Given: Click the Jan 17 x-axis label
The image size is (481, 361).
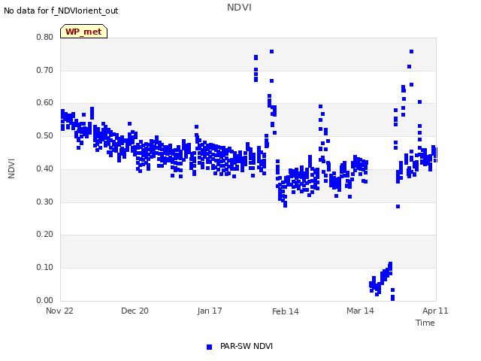Looking at the screenshot, I should pyautogui.click(x=210, y=311).
